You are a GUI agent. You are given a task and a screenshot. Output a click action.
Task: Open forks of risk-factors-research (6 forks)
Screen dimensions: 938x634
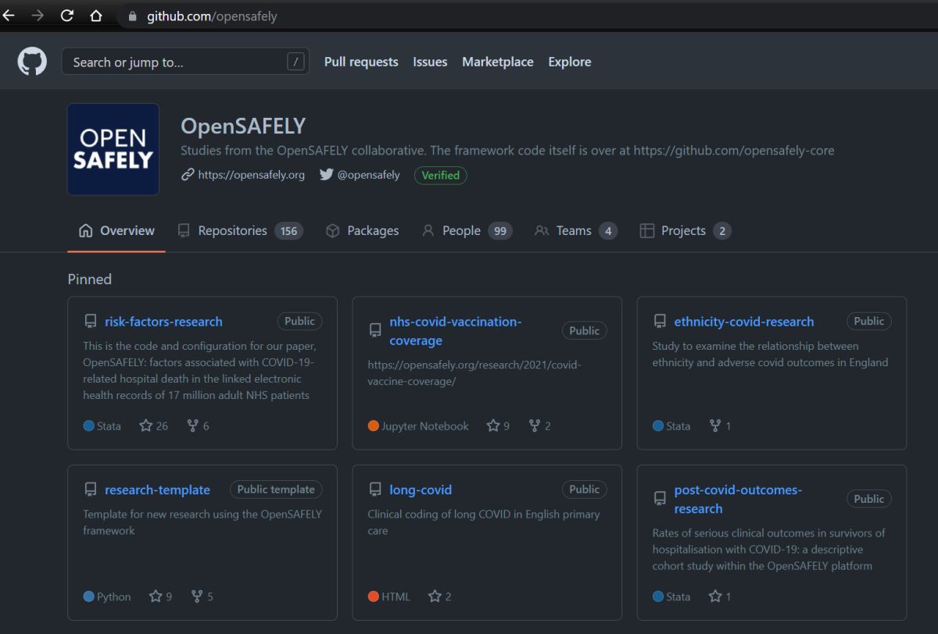click(198, 426)
